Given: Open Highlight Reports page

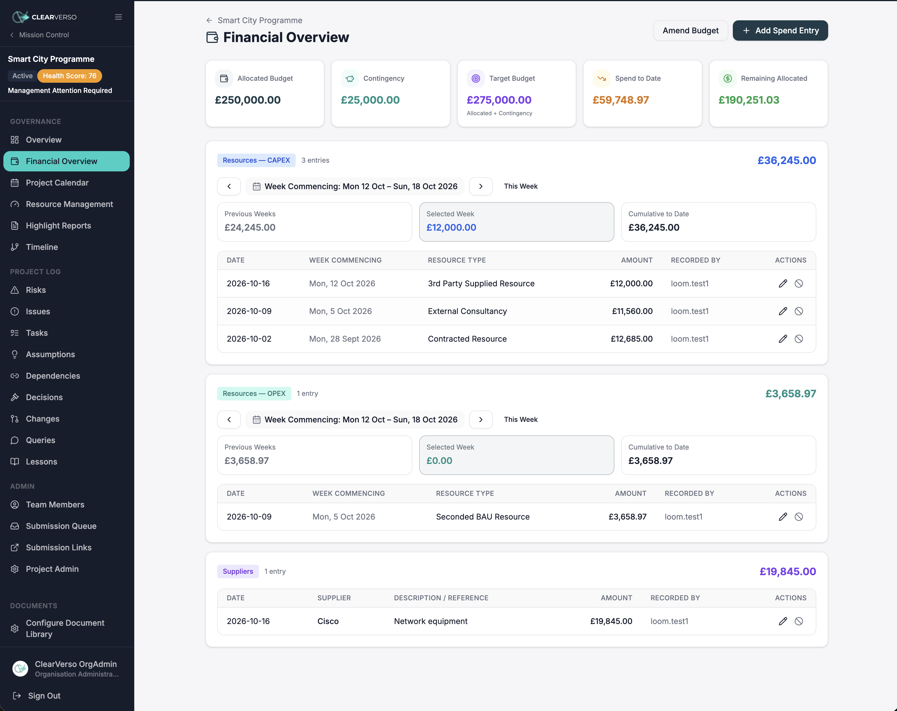Looking at the screenshot, I should tap(67, 226).
